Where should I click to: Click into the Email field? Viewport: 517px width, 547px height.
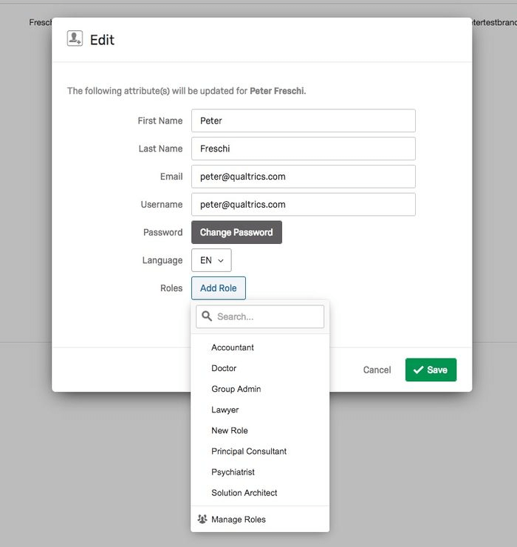coord(304,177)
